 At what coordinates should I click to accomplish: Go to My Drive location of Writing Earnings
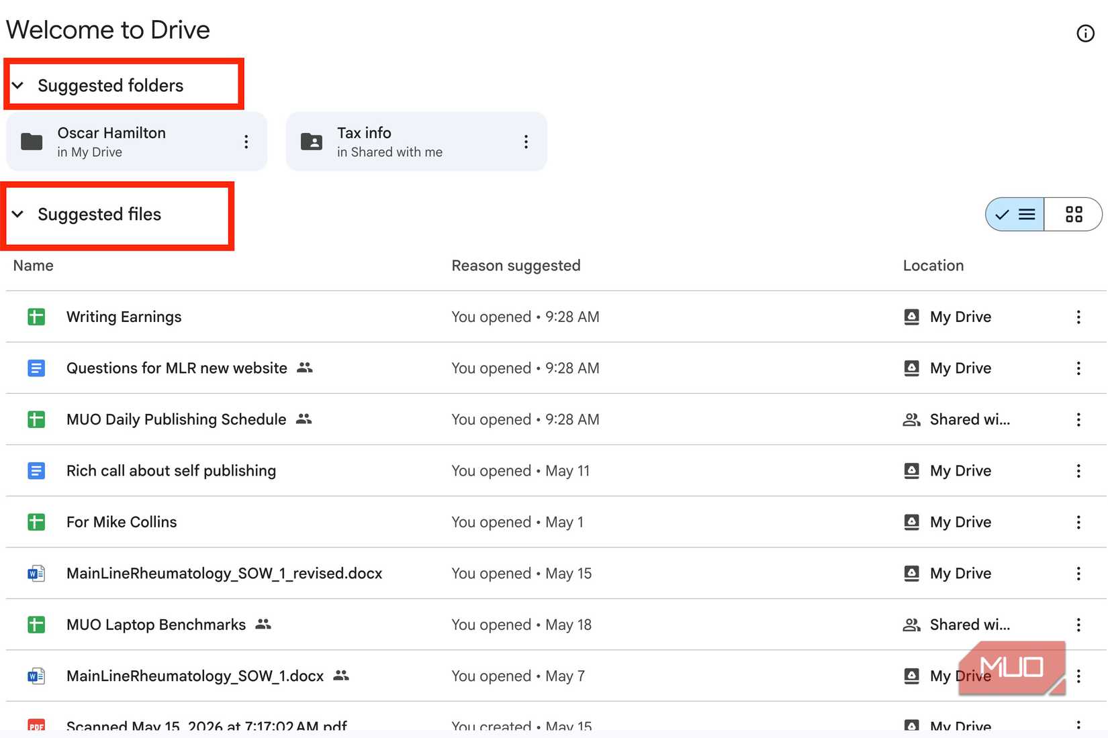[948, 317]
